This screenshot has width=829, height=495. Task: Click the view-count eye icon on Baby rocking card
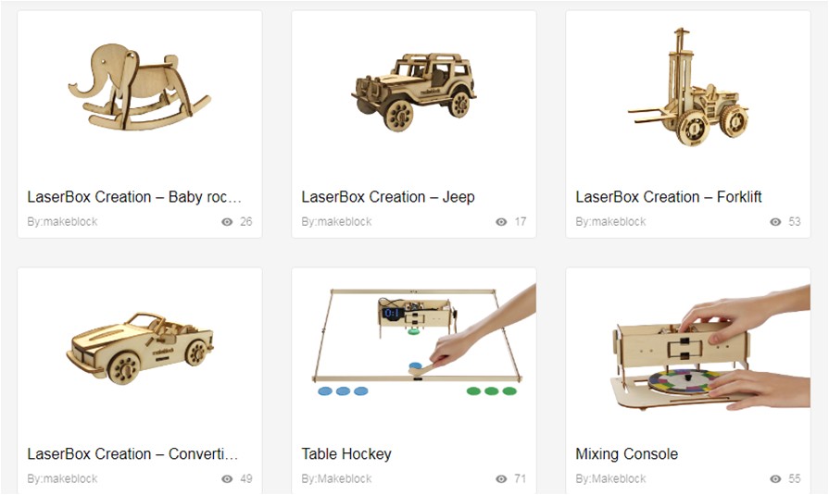[x=227, y=222]
